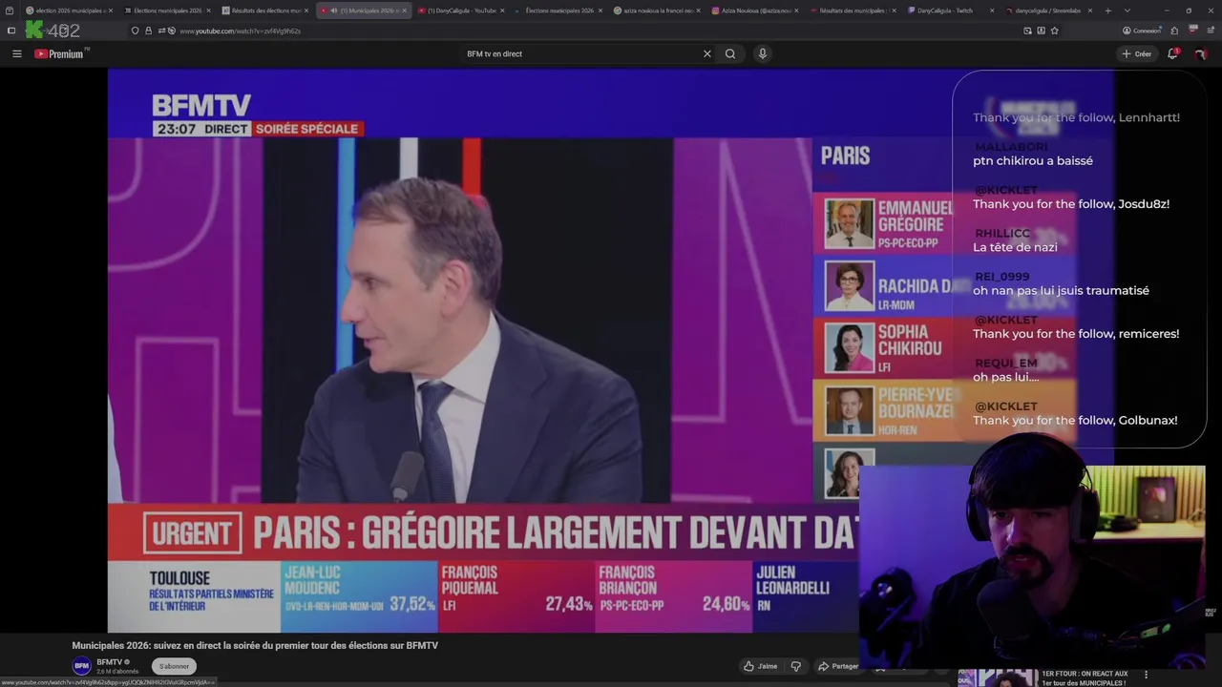
Task: Subscribe with the S'abonner button
Action: [174, 666]
